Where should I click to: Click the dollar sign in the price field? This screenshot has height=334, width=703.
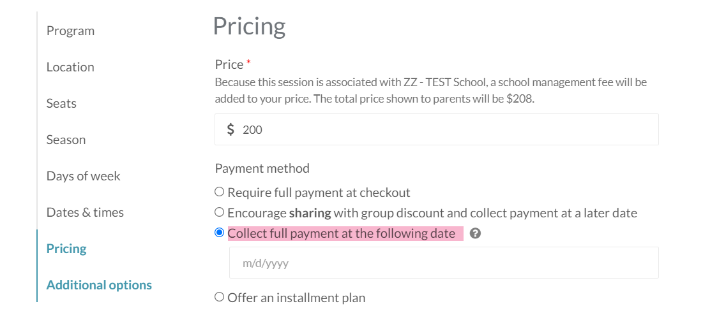[231, 129]
